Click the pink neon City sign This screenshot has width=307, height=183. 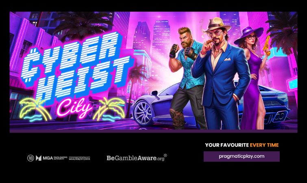tap(74, 108)
